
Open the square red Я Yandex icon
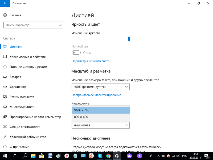[x=92, y=156]
